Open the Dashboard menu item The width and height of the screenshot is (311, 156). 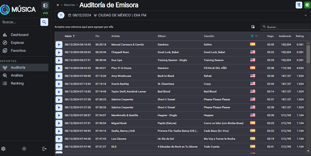[x=19, y=35]
